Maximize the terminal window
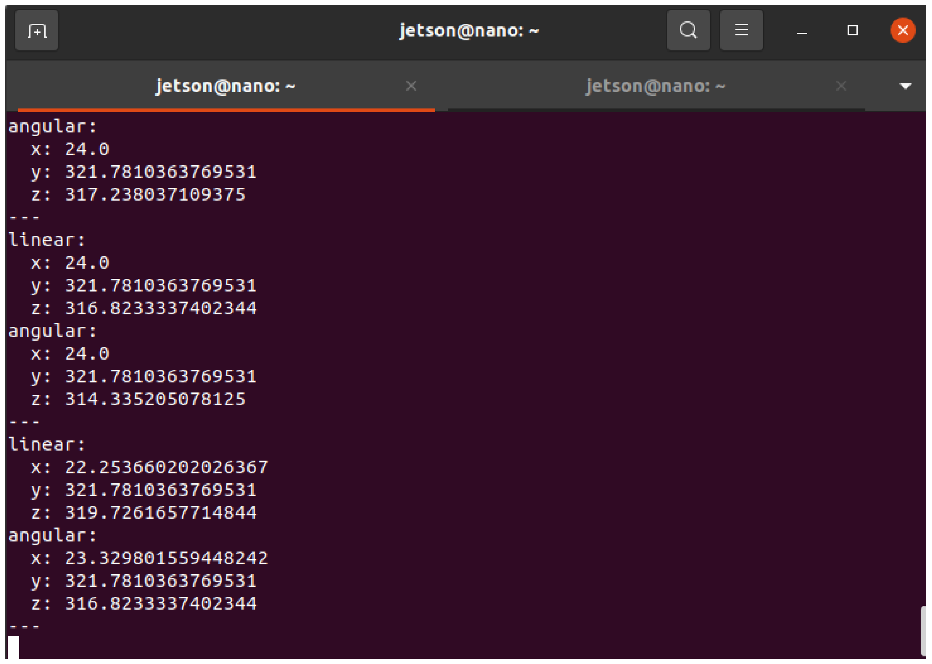Image resolution: width=932 pixels, height=664 pixels. (852, 31)
